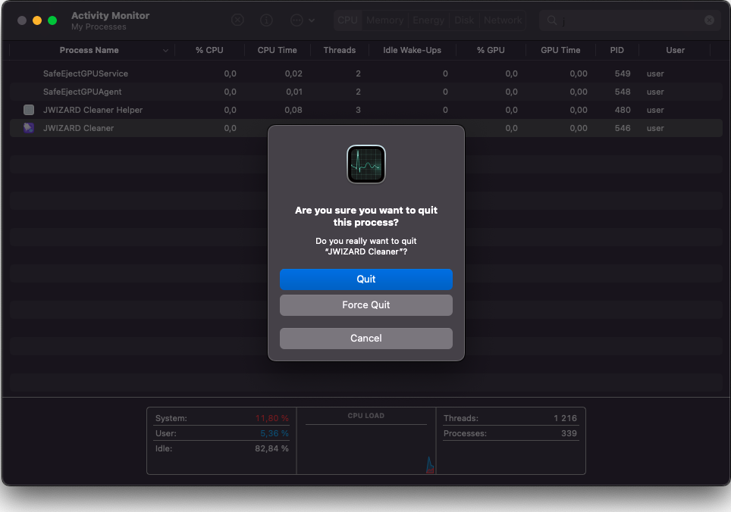
Task: Sort by the % CPU column header
Action: (209, 51)
